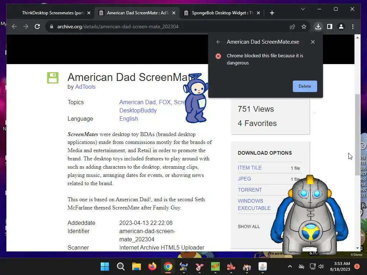Open the Chrome profile icon
The height and width of the screenshot is (275, 367).
click(x=341, y=26)
